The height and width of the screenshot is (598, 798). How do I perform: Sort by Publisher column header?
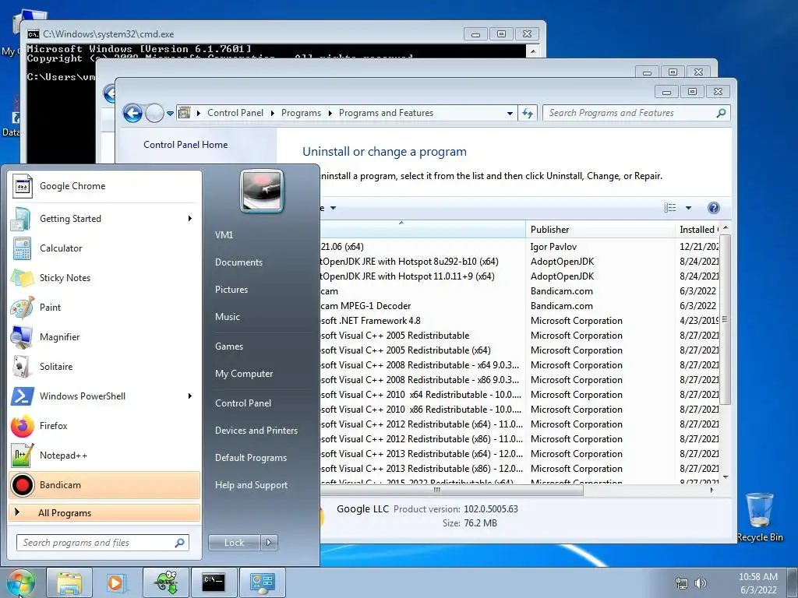tap(600, 230)
